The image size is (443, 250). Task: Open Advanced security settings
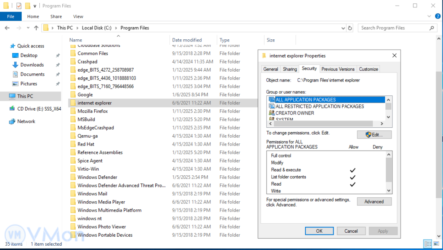coord(374,202)
